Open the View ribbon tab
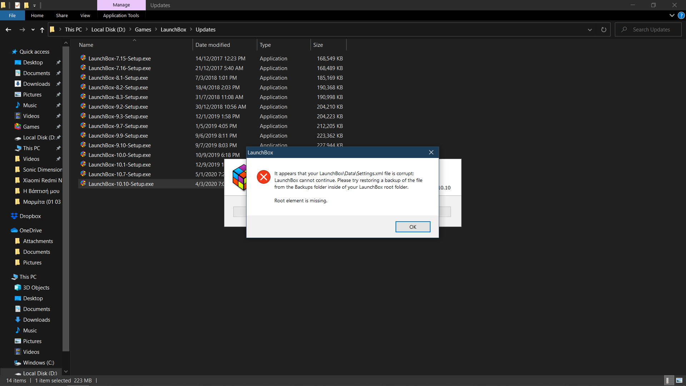 click(85, 15)
